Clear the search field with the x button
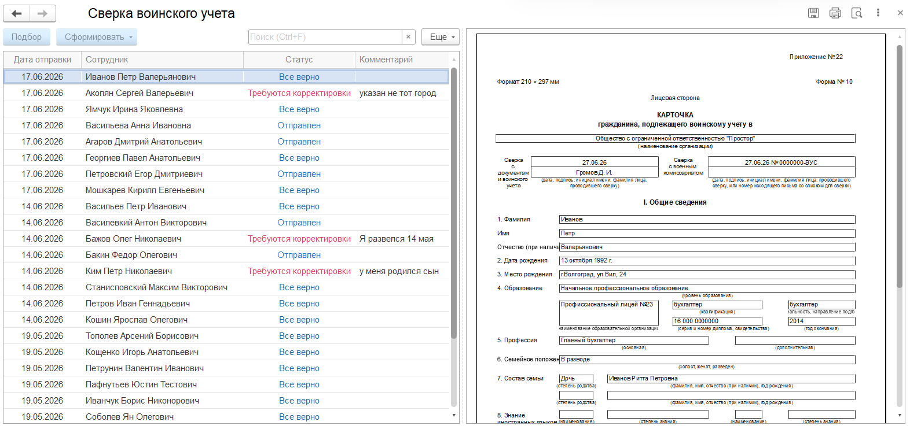The width and height of the screenshot is (910, 429). click(x=409, y=37)
